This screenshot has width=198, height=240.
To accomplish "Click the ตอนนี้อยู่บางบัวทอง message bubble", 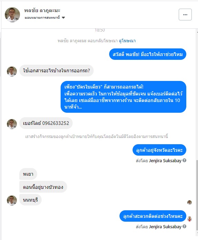I will click(43, 187).
